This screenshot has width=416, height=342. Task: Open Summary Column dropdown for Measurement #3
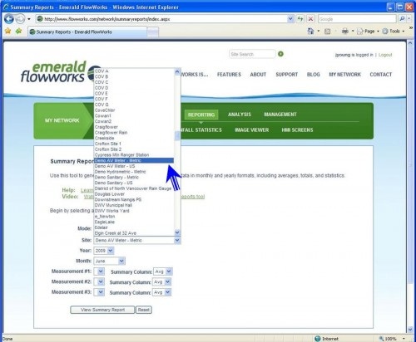[162, 292]
